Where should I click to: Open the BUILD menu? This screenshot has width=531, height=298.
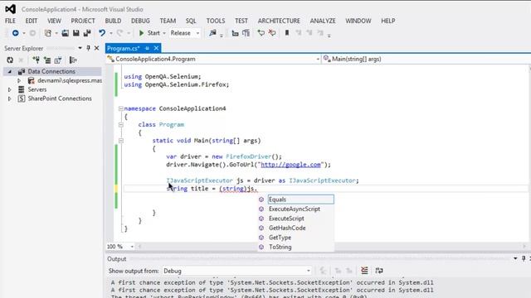[113, 21]
